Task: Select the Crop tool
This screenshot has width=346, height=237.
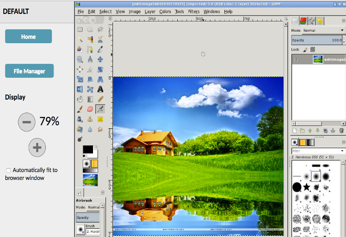Action: 90,69
